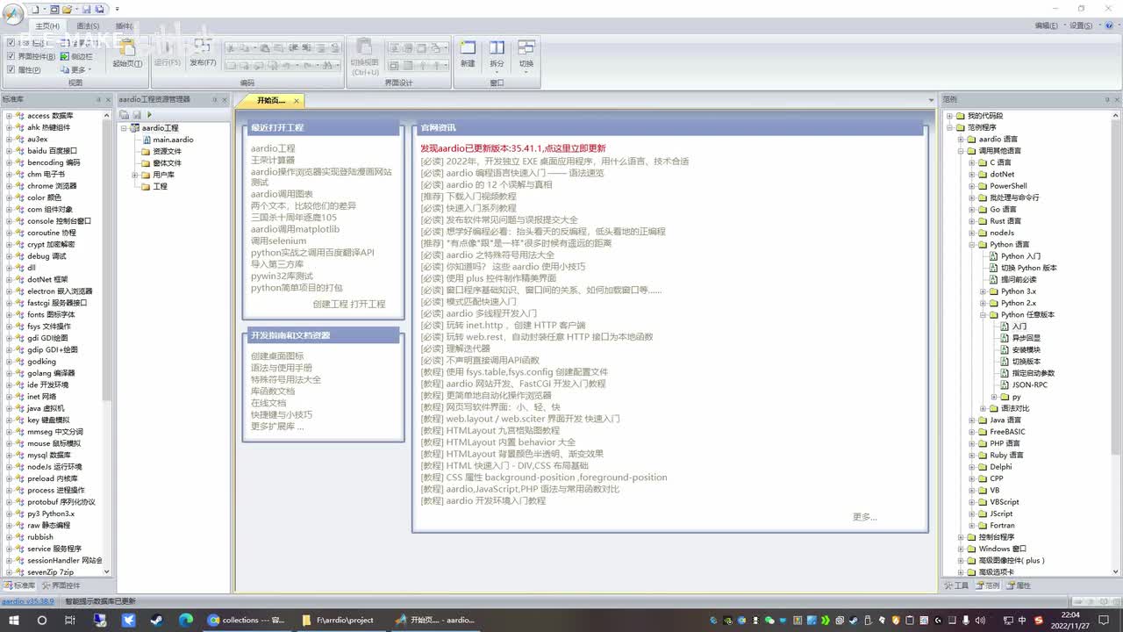The width and height of the screenshot is (1123, 632).
Task: Switch to the 工具 tab in right panel
Action: click(956, 585)
